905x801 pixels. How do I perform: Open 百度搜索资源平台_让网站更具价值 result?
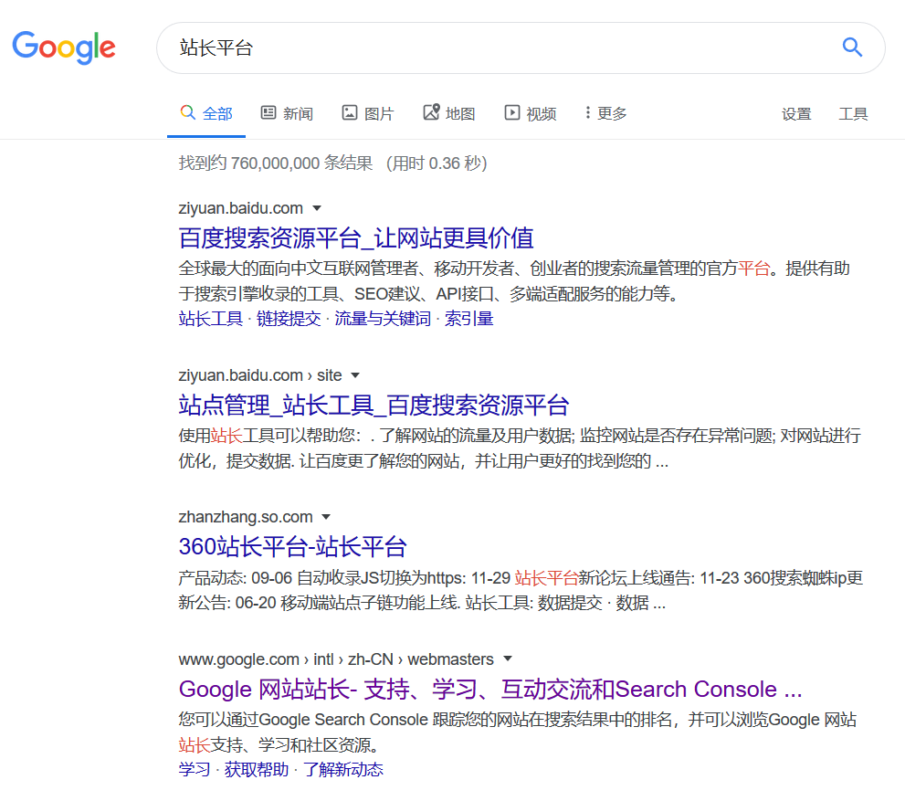[x=356, y=237]
